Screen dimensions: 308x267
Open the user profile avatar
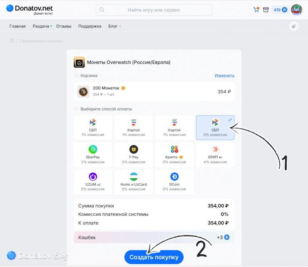(x=297, y=10)
